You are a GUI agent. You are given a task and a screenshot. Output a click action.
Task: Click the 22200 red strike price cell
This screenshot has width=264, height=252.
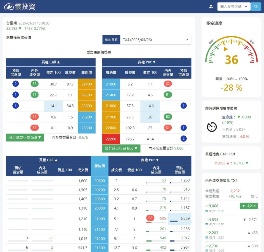pos(111,139)
